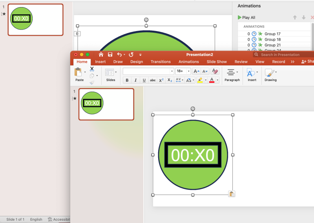Open the font name dropdown

(172, 71)
